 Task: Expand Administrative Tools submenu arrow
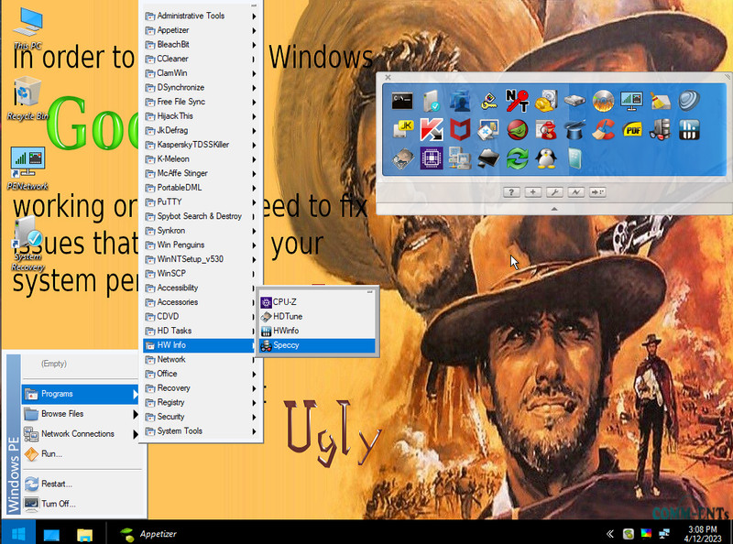[255, 16]
